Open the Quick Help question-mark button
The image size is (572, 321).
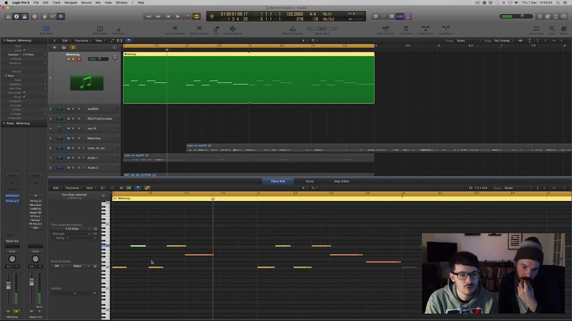coord(35,17)
